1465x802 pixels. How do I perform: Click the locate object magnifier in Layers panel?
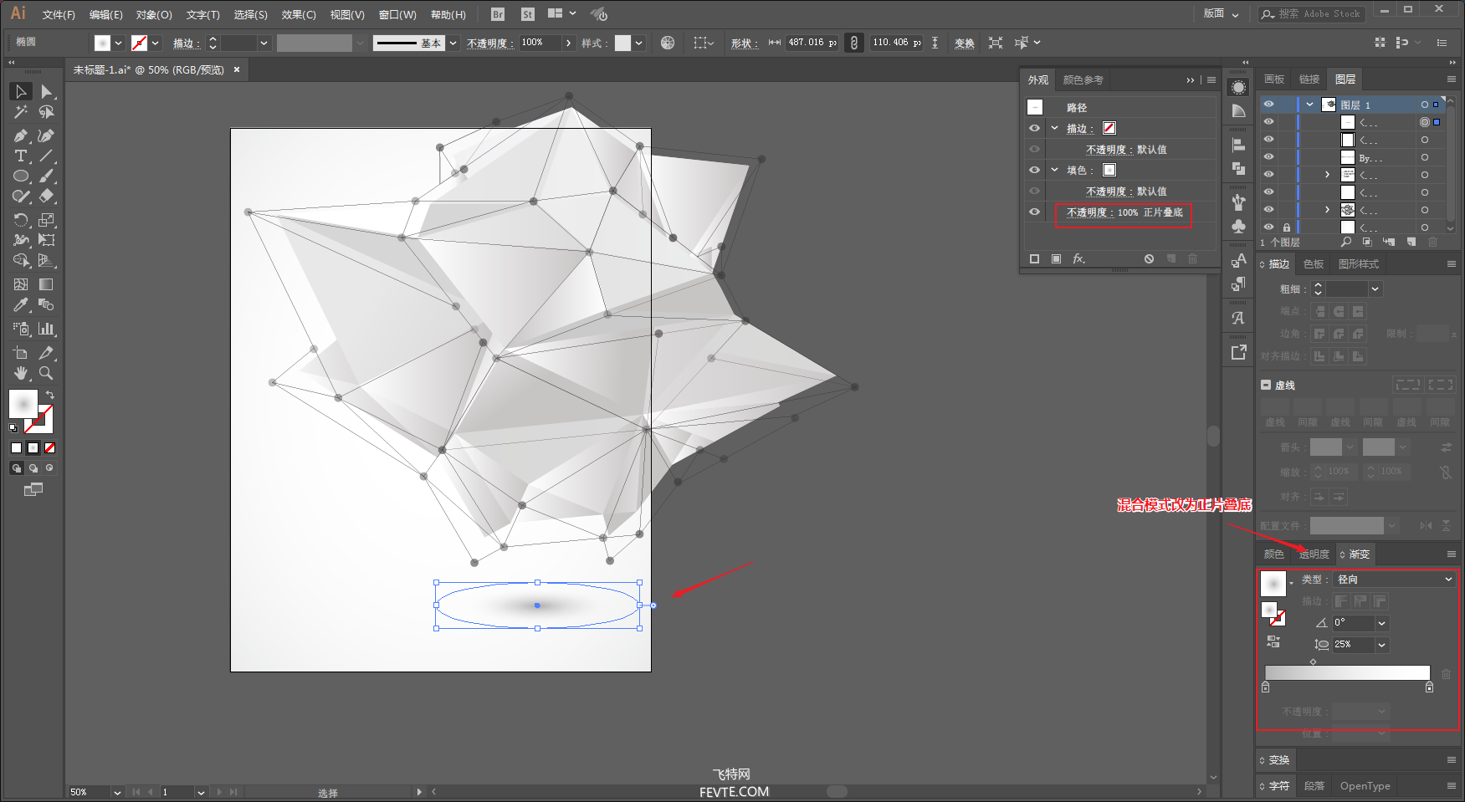tap(1346, 242)
